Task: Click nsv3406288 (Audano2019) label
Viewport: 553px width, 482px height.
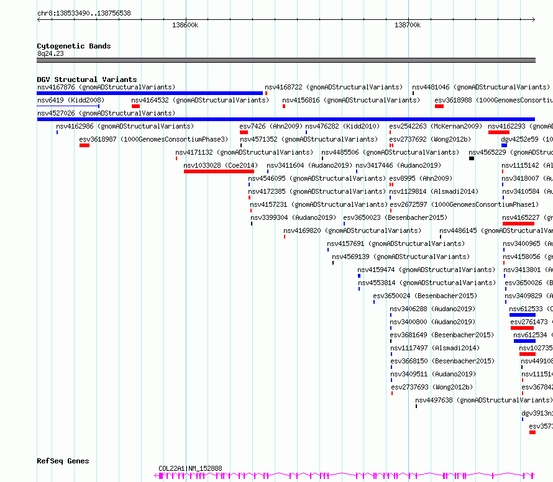Action: click(432, 309)
